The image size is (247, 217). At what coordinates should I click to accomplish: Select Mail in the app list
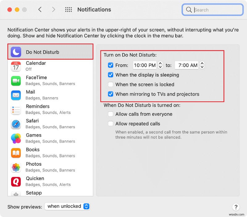point(50,95)
